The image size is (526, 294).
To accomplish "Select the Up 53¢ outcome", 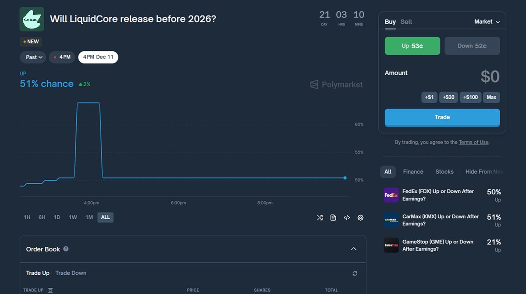I will coord(412,45).
